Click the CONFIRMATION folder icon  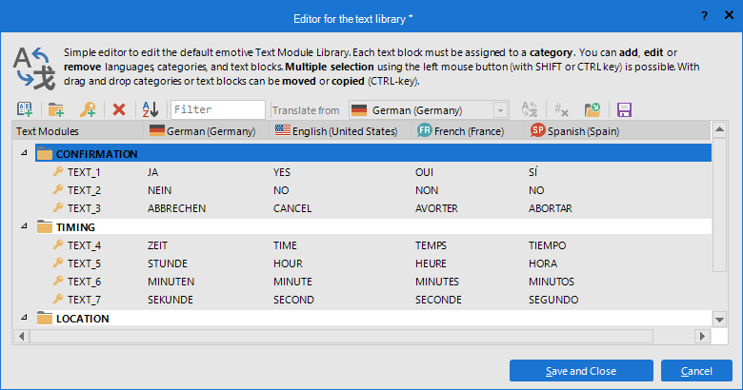(x=45, y=154)
